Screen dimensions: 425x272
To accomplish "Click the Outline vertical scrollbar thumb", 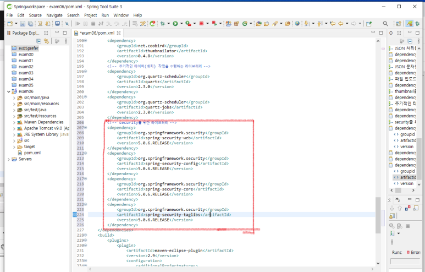I will tap(419, 159).
